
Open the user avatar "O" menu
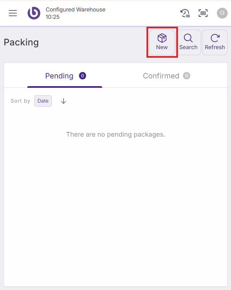(222, 13)
